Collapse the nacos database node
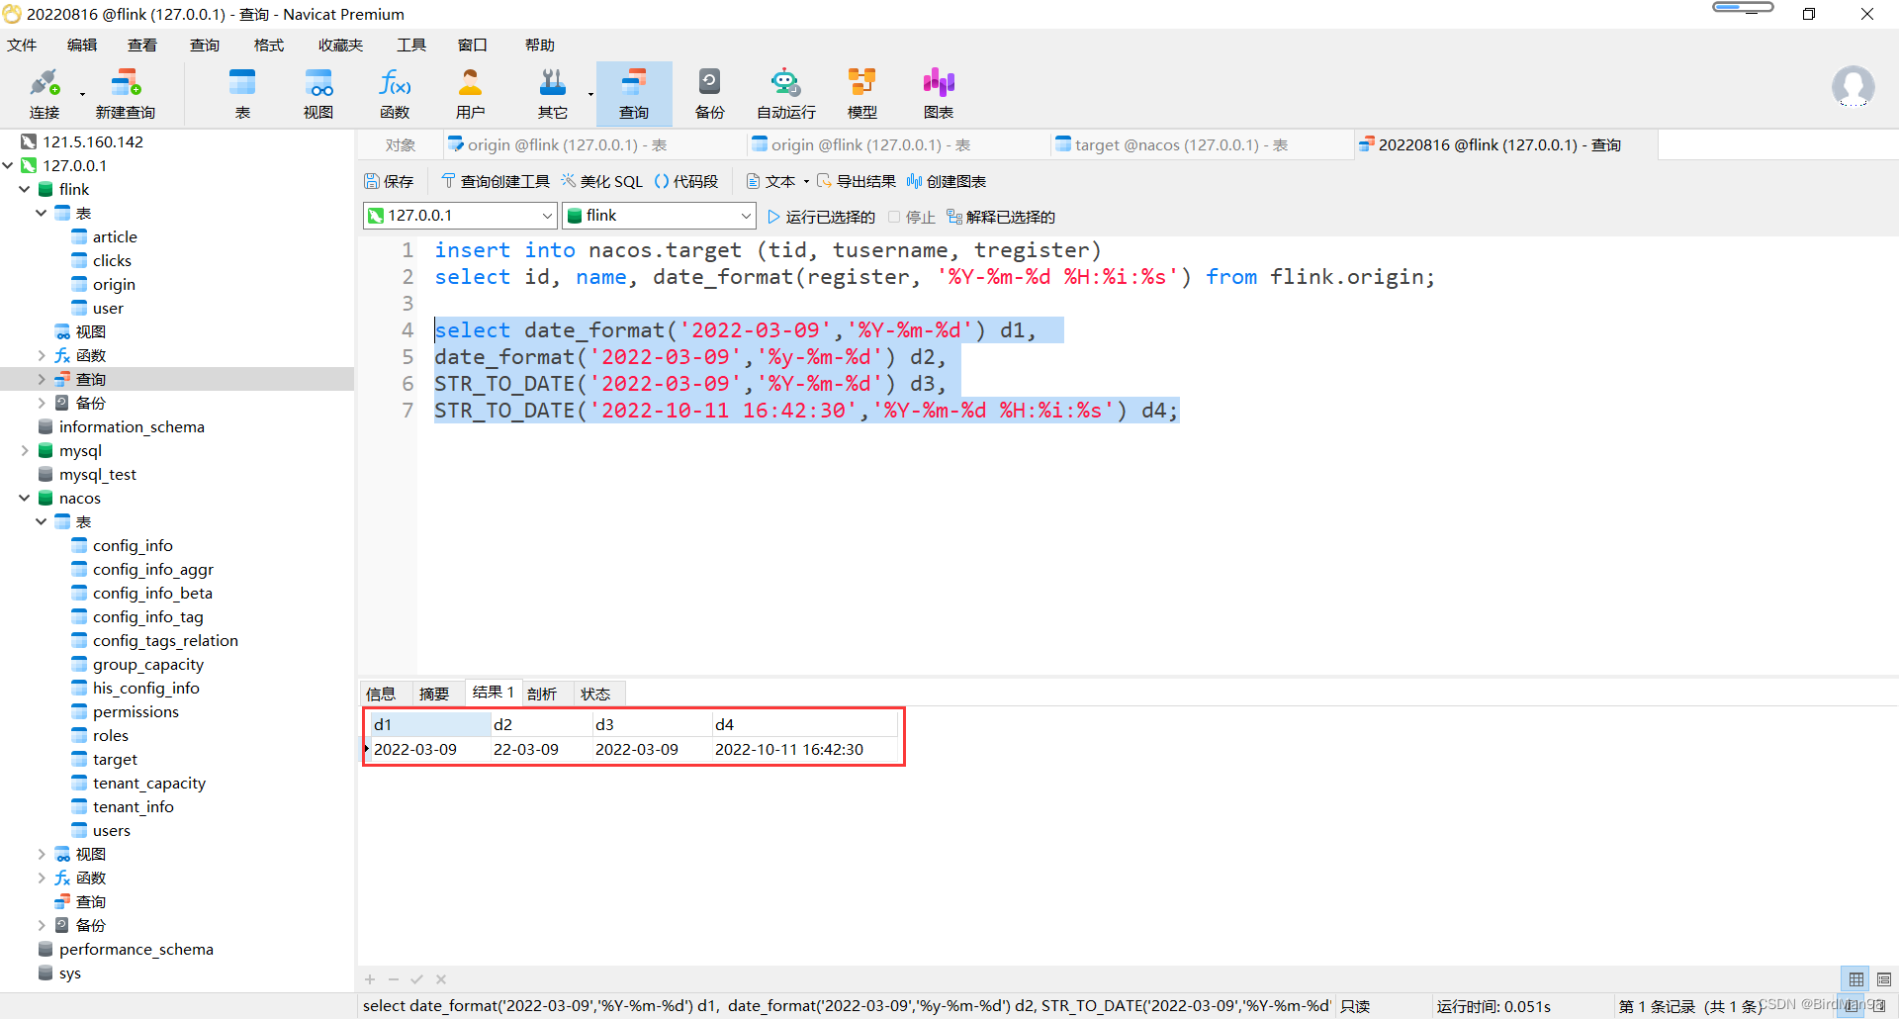 point(25,498)
